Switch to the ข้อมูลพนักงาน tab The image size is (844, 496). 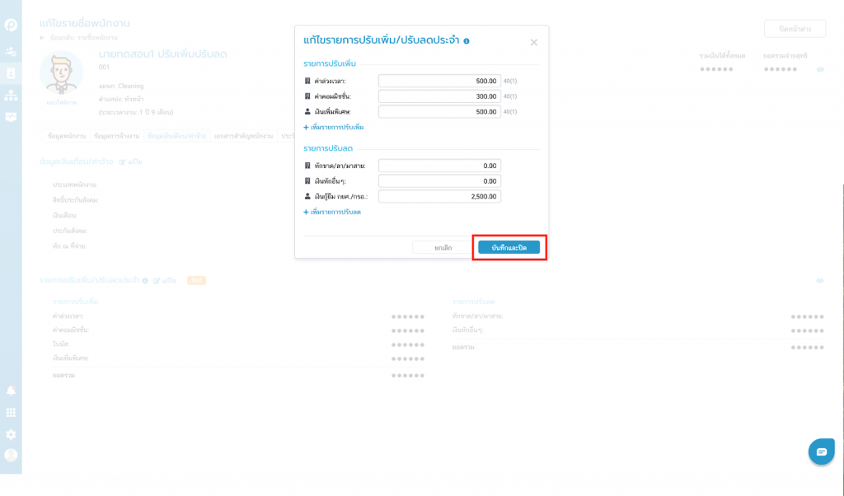point(65,135)
